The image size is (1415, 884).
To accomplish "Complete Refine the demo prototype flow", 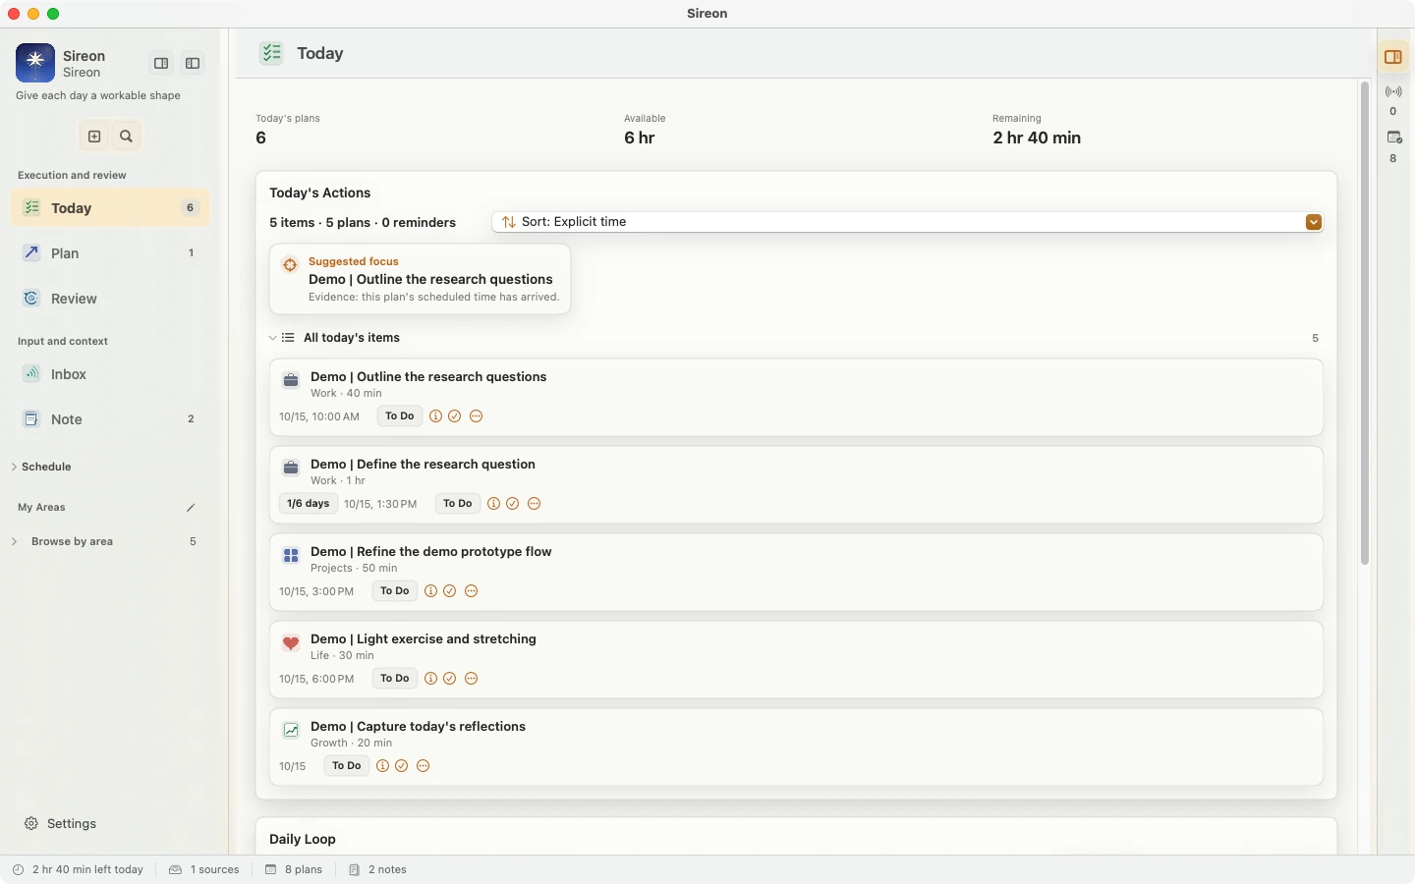I will pos(450,591).
